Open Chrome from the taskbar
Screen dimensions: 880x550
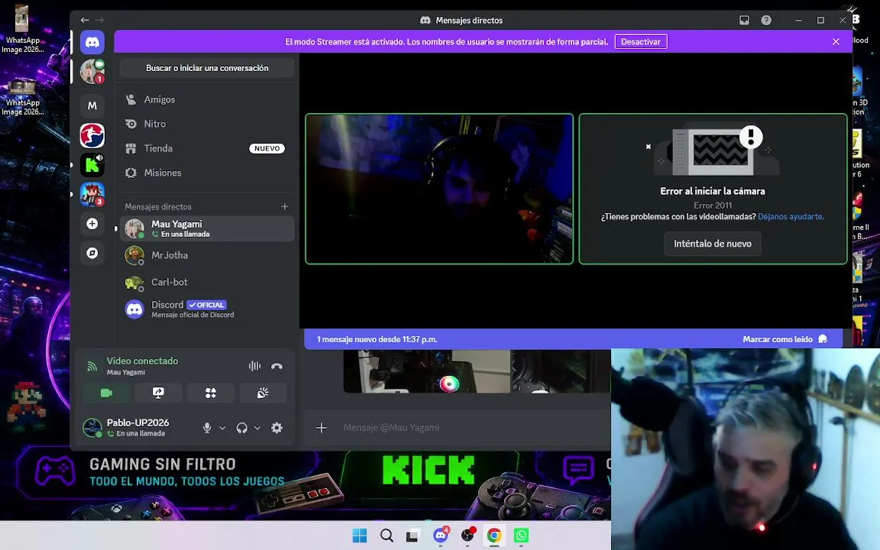494,535
